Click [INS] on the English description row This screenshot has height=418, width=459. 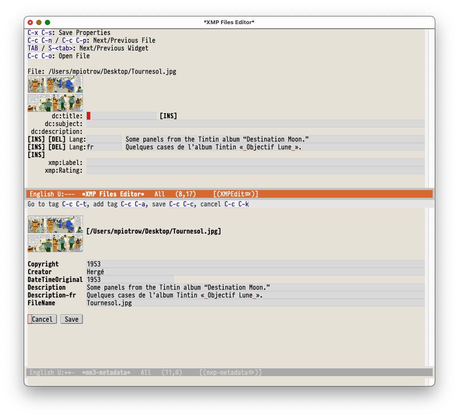[36, 139]
